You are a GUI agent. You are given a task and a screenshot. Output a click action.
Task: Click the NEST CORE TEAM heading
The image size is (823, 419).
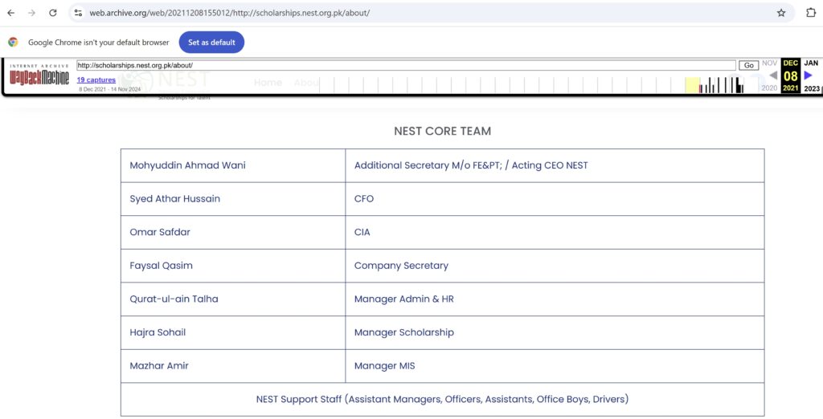point(443,131)
